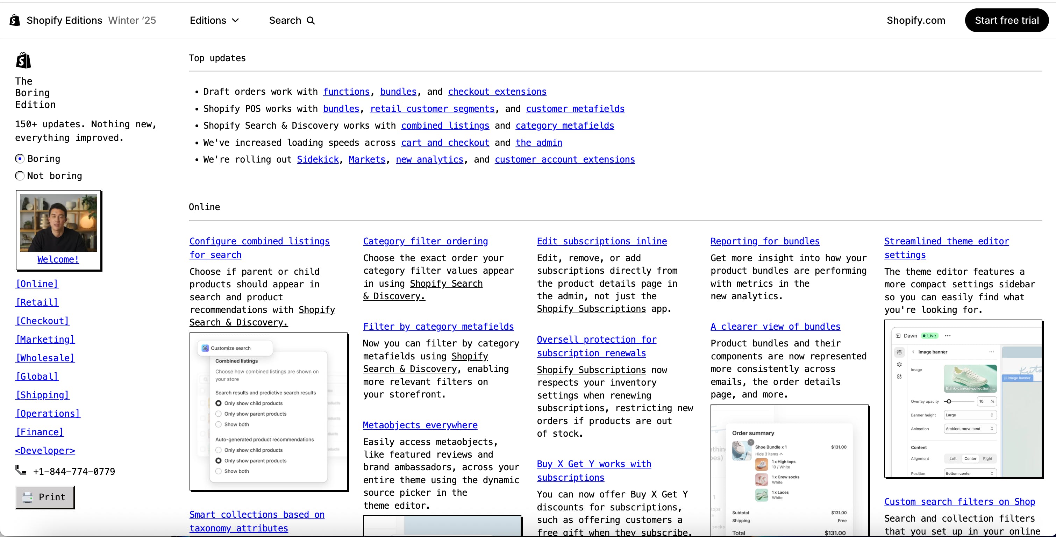Click the phone handset icon
The height and width of the screenshot is (537, 1056).
[21, 470]
